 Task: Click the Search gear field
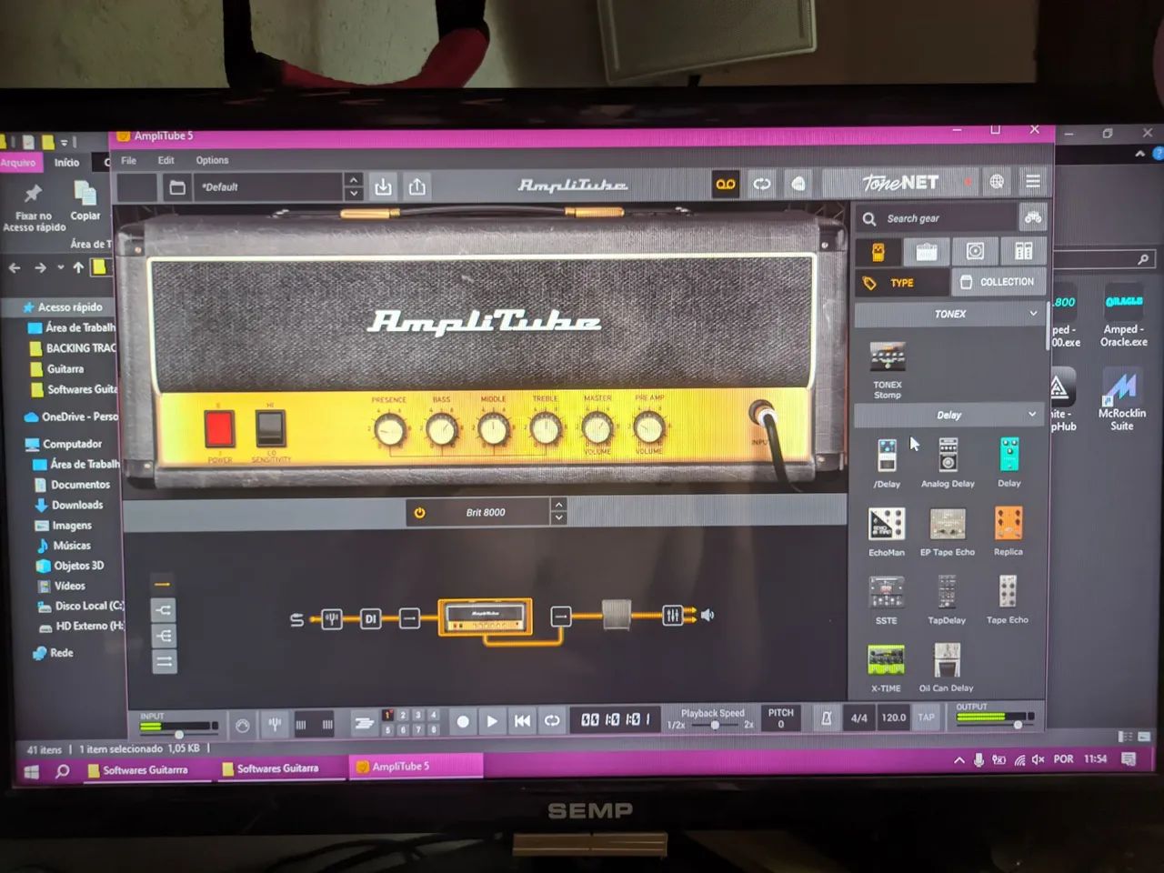tap(937, 218)
